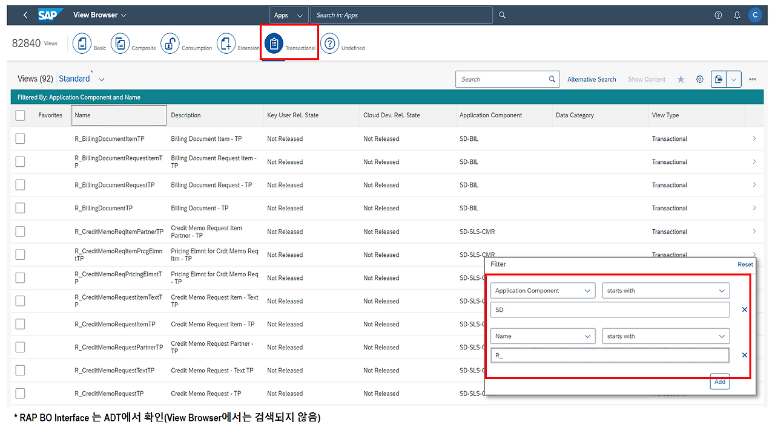Image resolution: width=775 pixels, height=428 pixels.
Task: Mark the view list as favorite
Action: click(x=681, y=79)
